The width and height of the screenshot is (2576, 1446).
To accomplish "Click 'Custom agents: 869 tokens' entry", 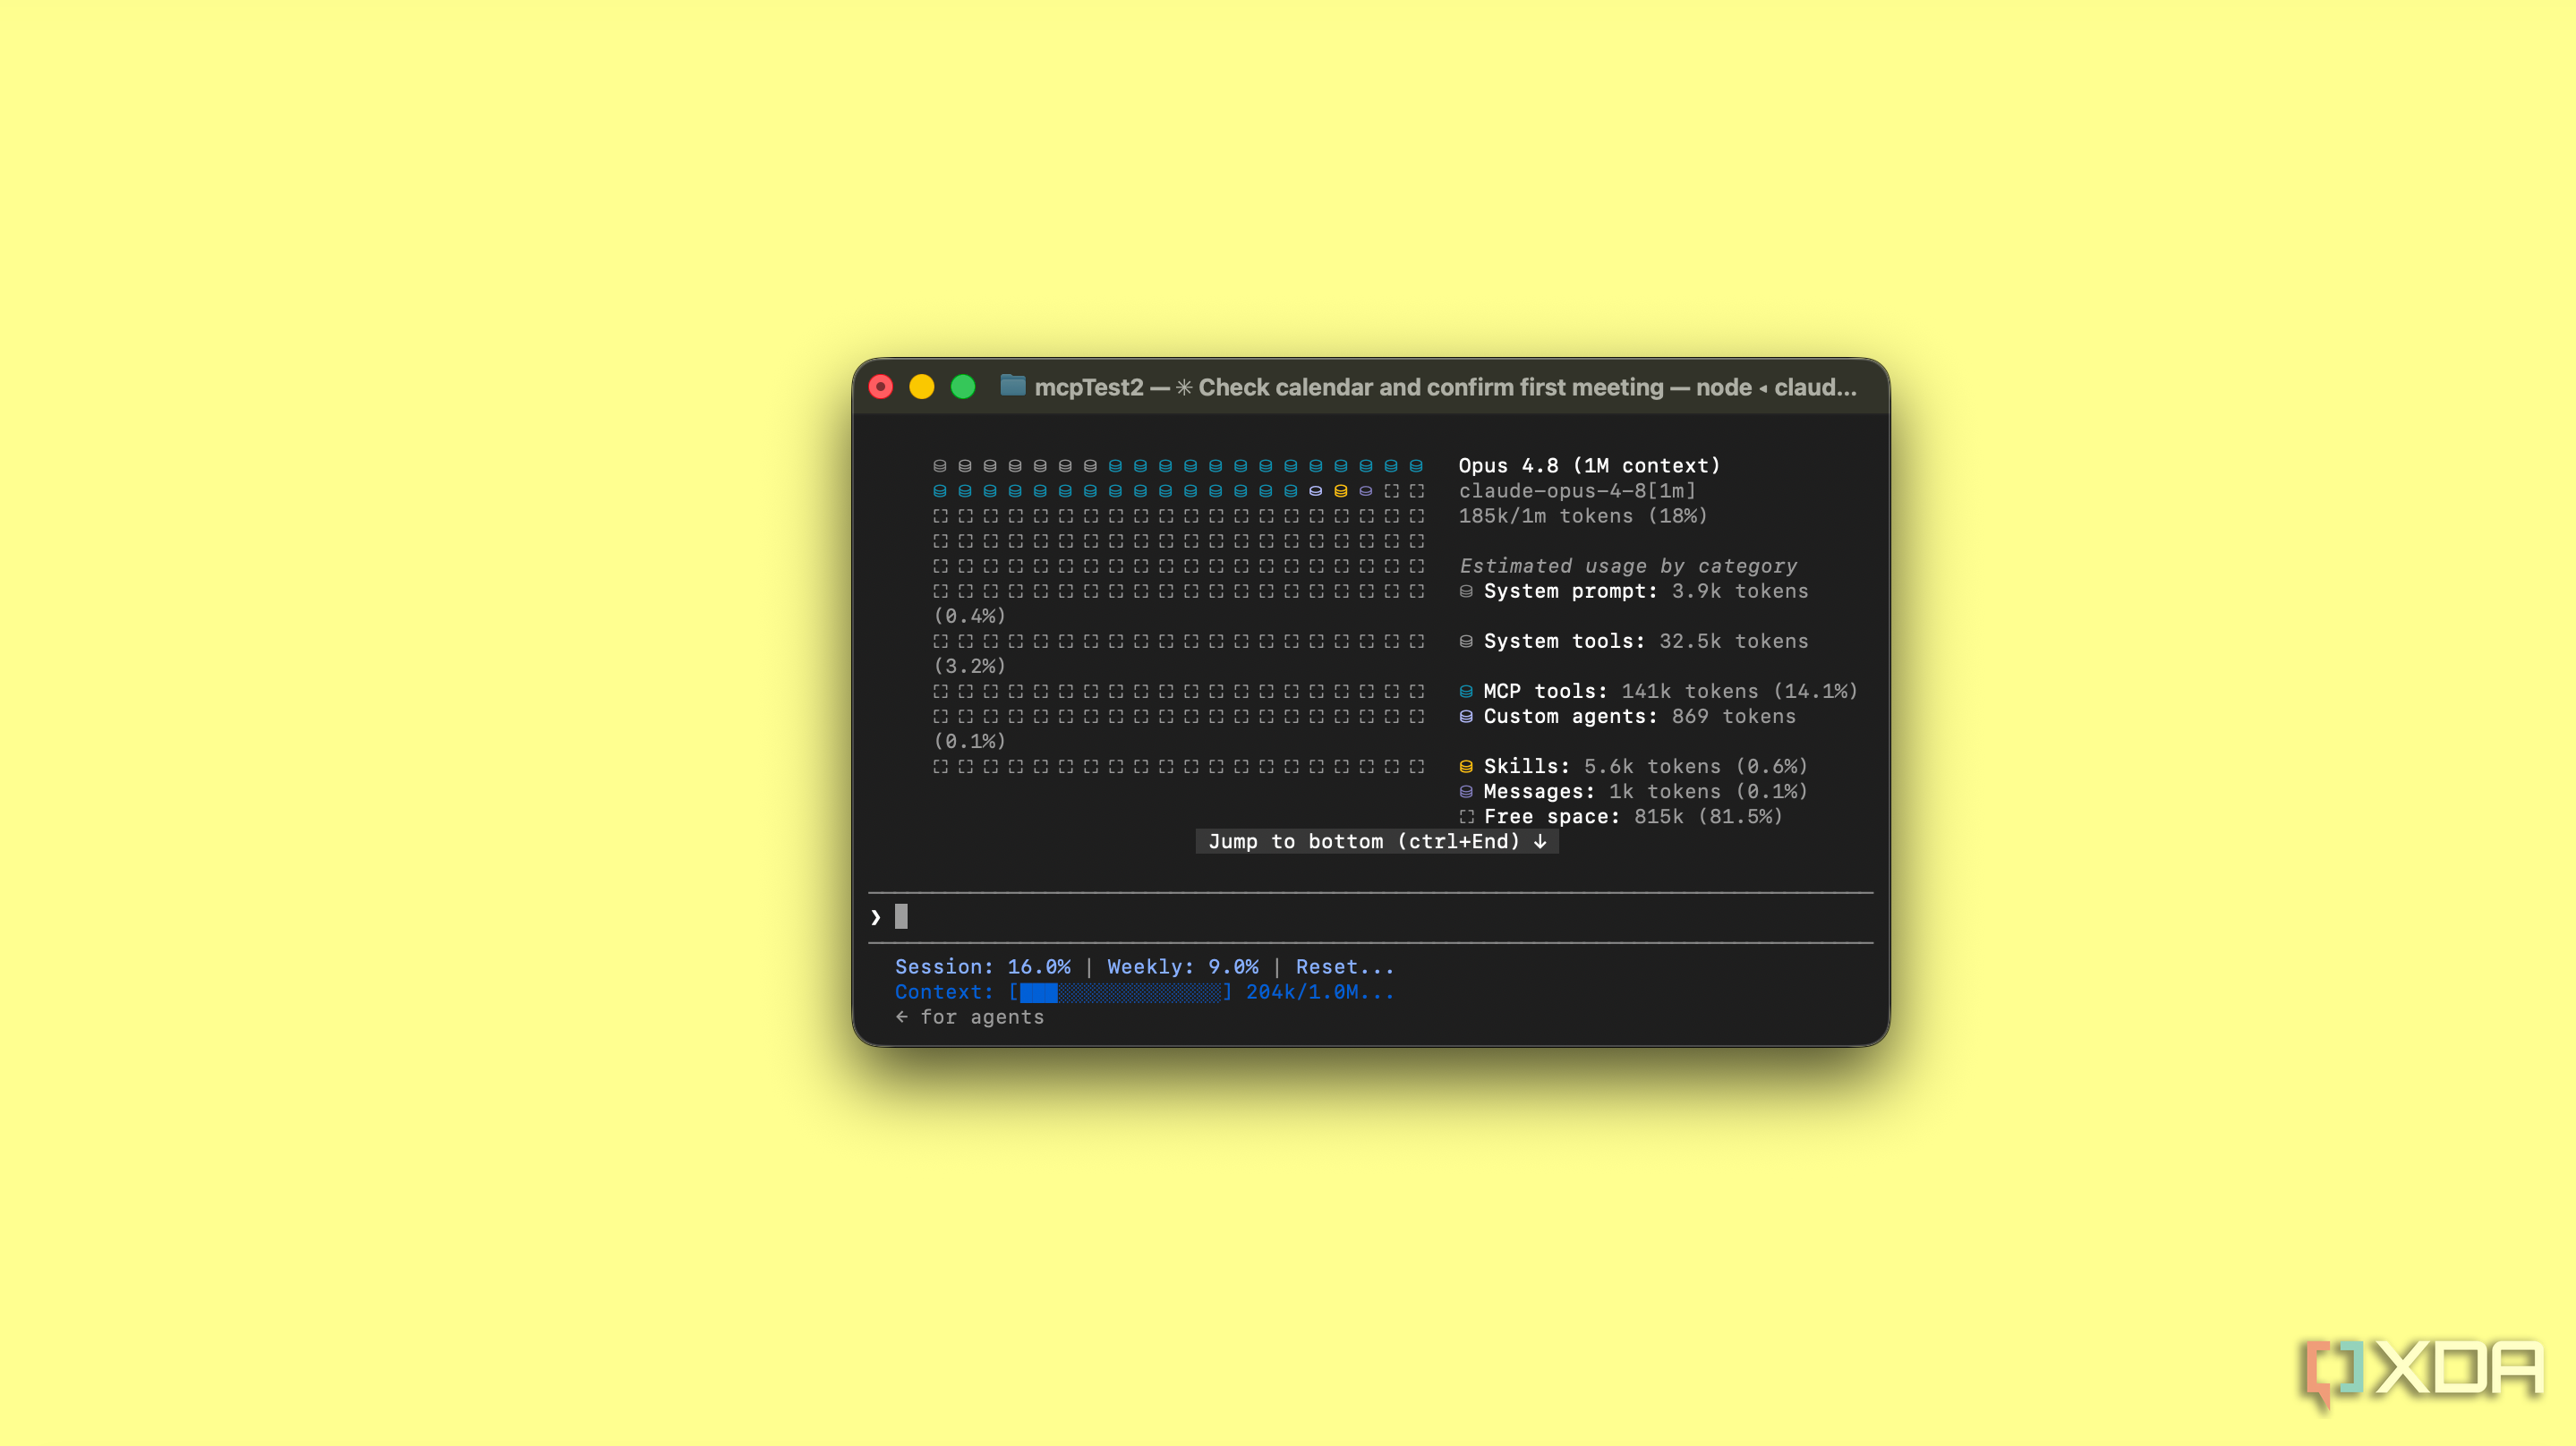I will pyautogui.click(x=1640, y=716).
